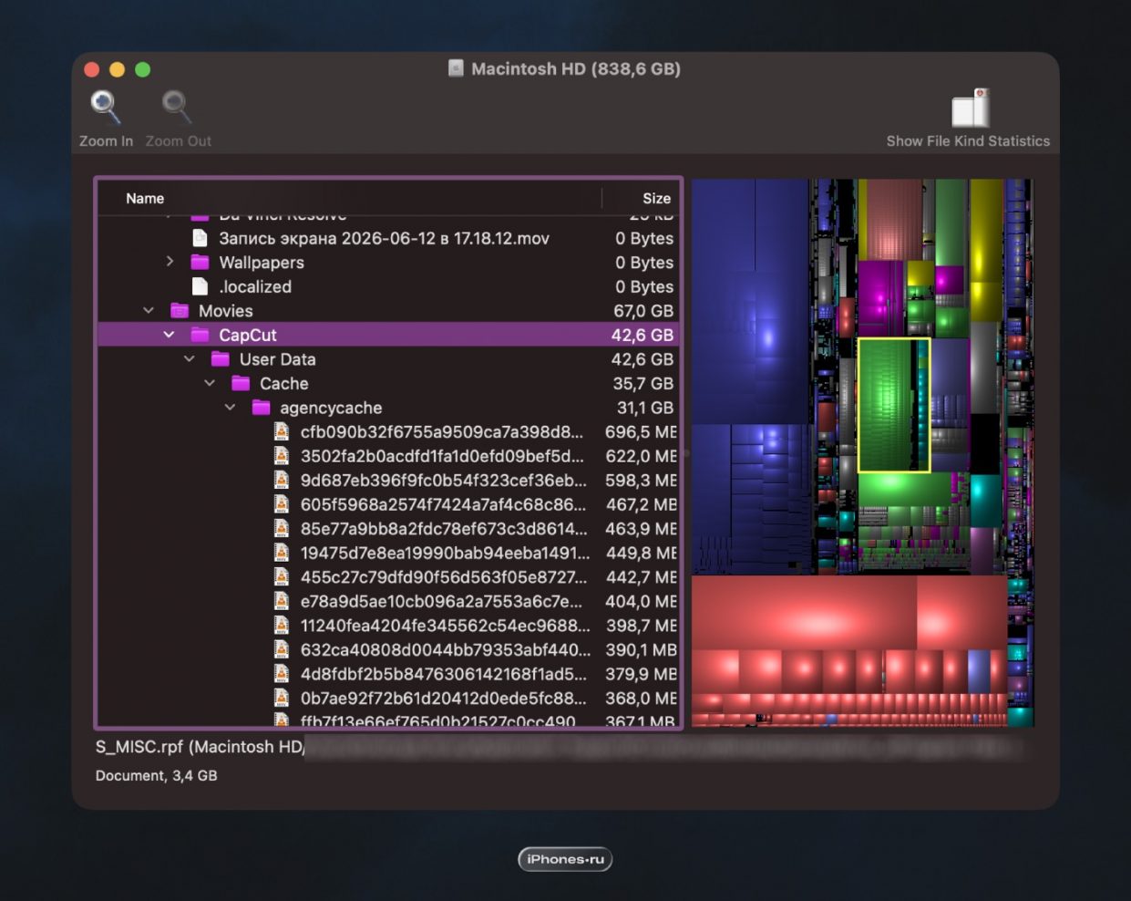Sort by the Size column header

pyautogui.click(x=656, y=198)
